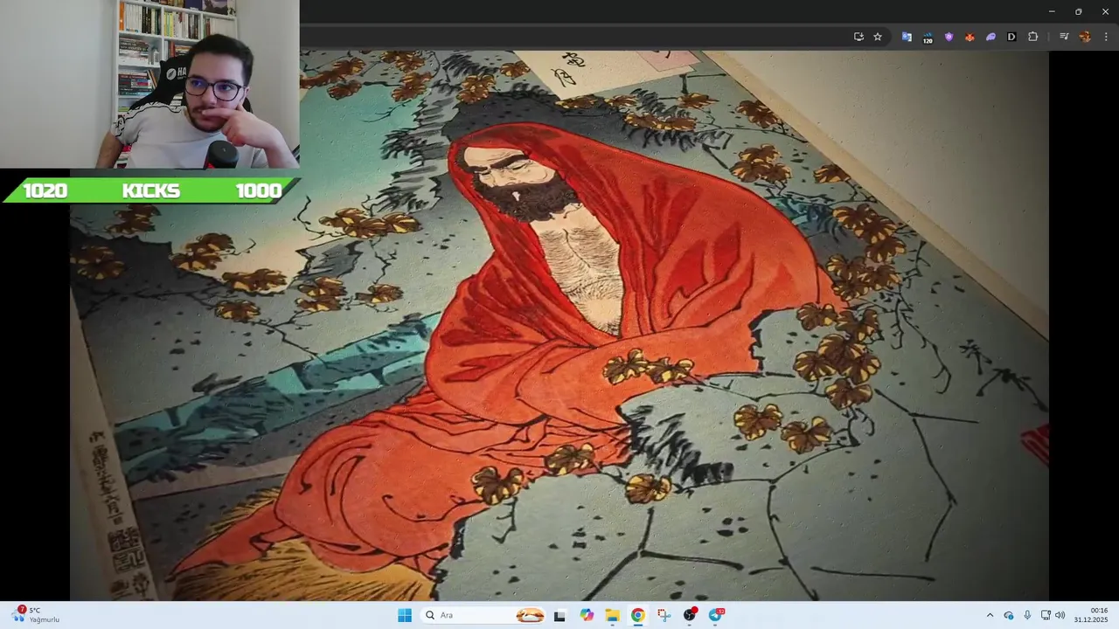Minimize the Chrome window
Screen dimensions: 1119x629
[x=1052, y=11]
